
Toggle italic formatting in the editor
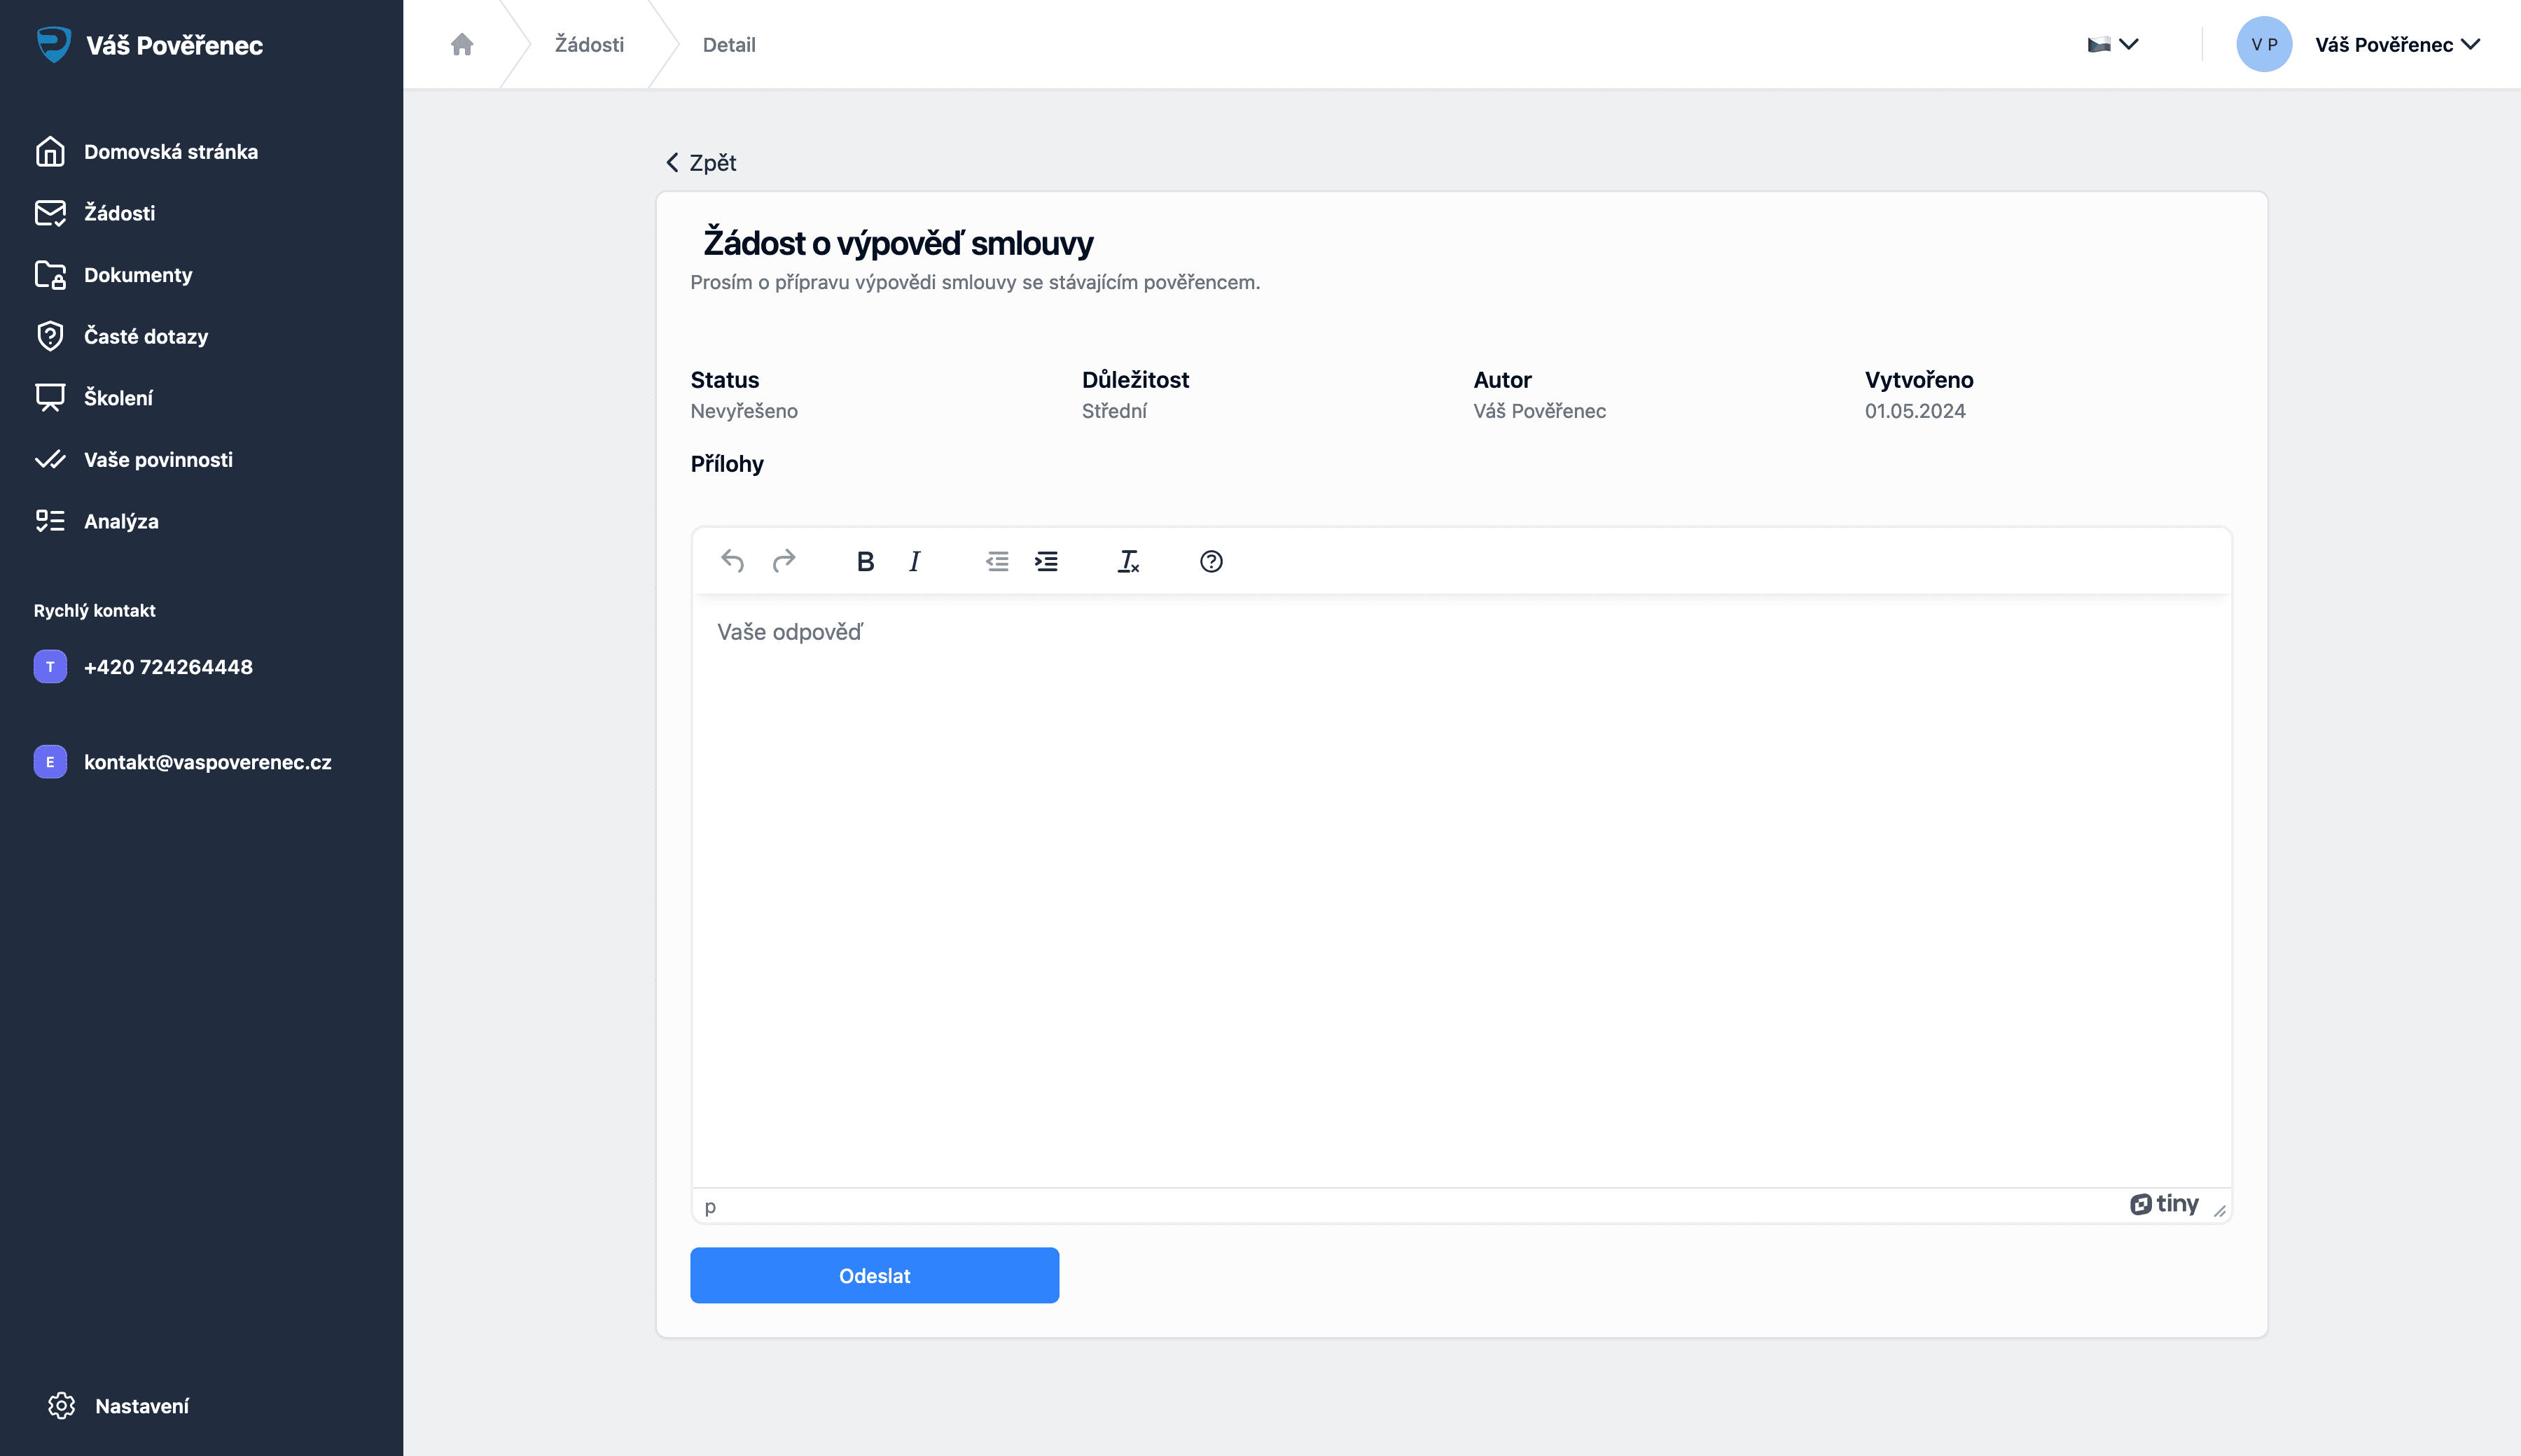point(915,561)
